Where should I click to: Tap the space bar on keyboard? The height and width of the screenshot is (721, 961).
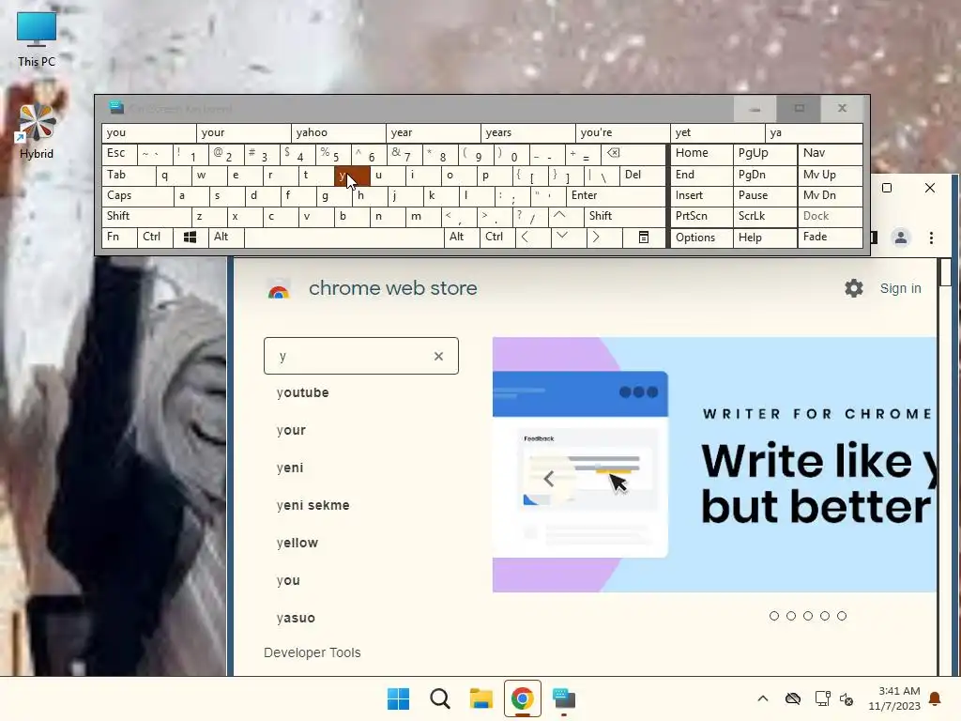[x=343, y=238]
